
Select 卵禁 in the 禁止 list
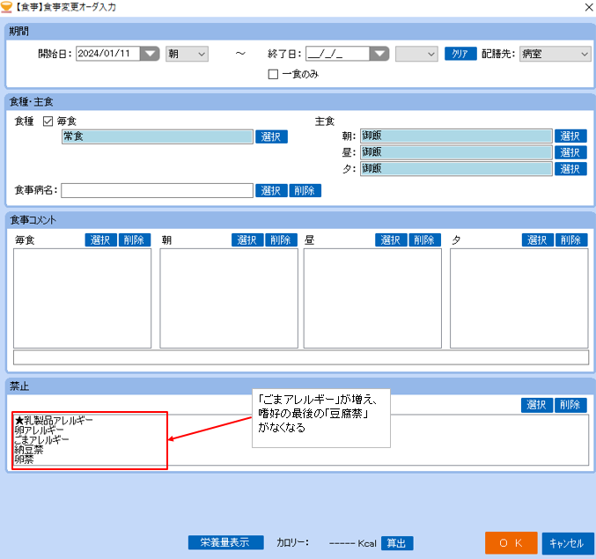point(24,460)
